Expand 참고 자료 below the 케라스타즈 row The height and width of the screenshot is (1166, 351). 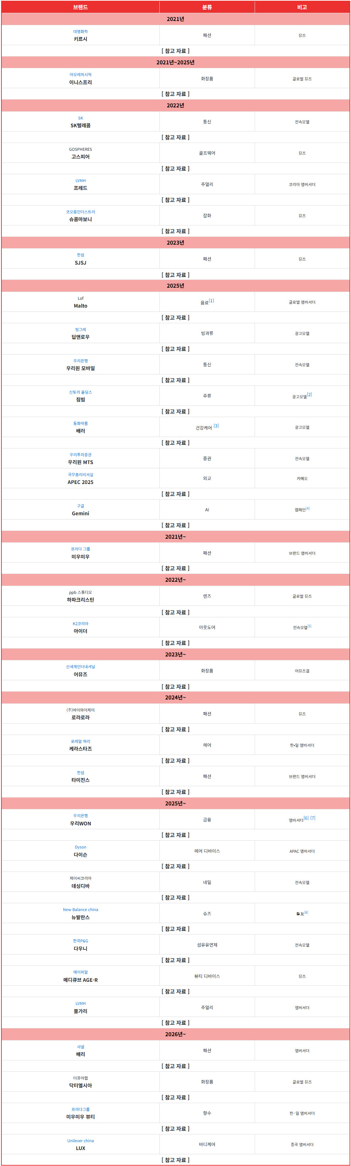click(x=175, y=760)
